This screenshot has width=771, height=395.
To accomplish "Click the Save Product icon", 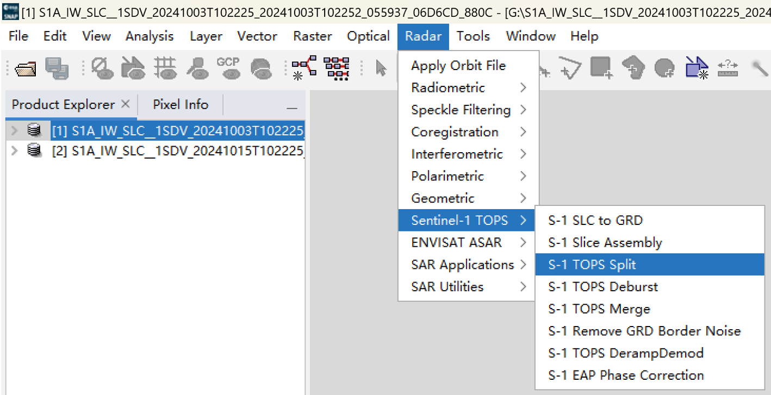I will coord(57,68).
